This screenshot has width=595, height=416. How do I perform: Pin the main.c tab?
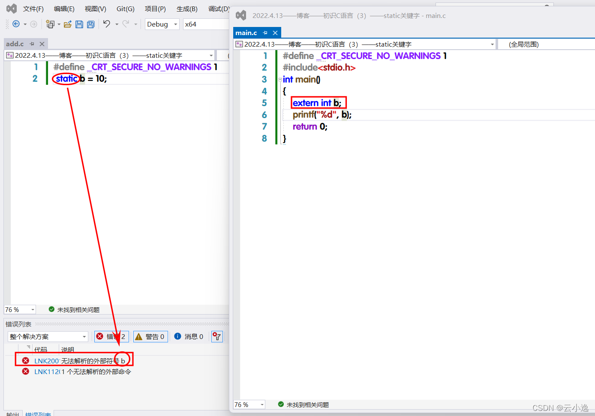point(265,33)
